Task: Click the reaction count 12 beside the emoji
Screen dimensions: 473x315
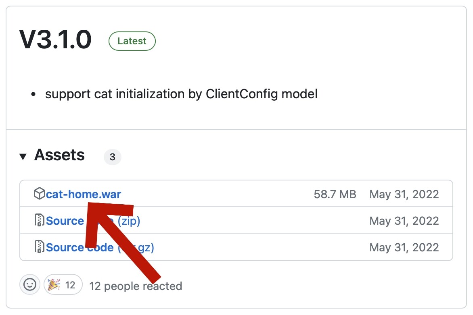Action: point(70,285)
